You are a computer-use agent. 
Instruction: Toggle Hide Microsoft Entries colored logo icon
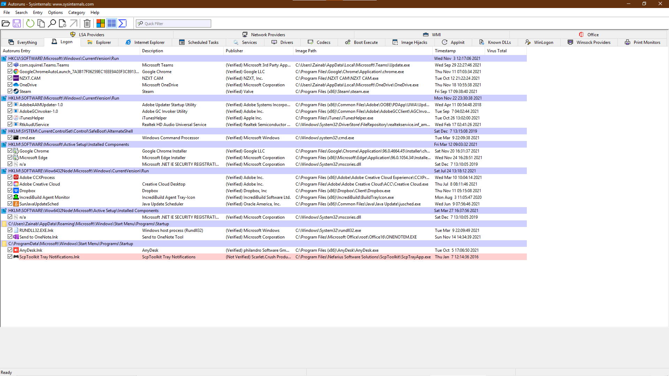coord(101,23)
